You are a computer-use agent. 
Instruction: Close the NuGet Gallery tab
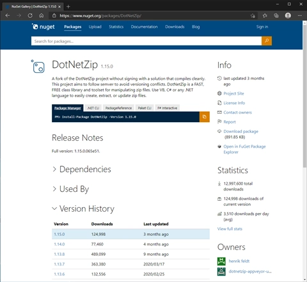59,6
